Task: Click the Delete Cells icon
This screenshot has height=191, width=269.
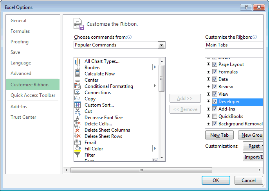Action: 78,123
